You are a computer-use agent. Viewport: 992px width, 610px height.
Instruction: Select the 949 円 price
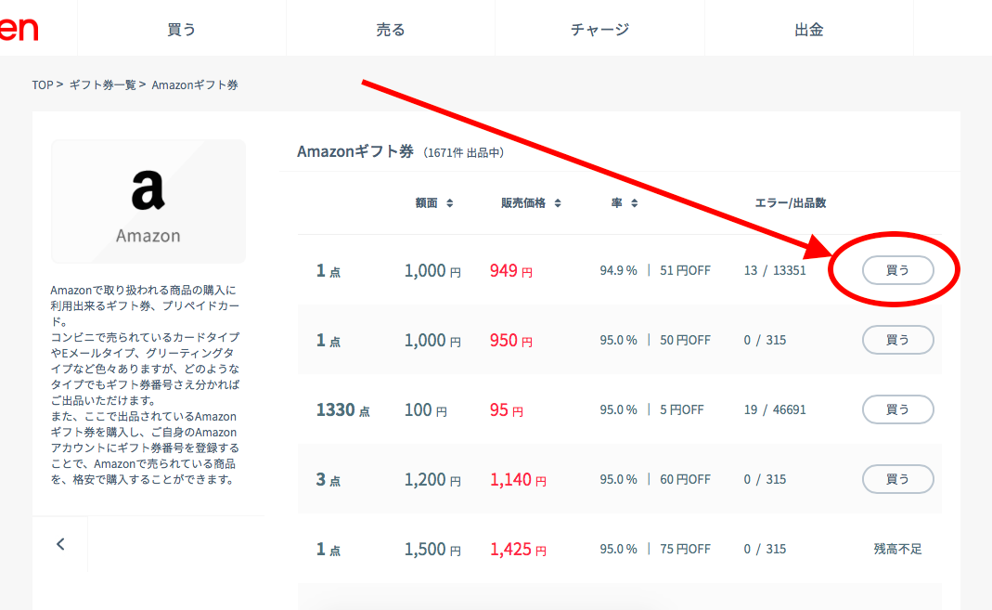[x=511, y=271]
